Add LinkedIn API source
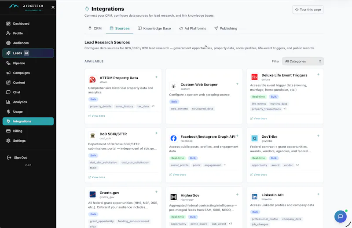This screenshot has width=352, height=228. [318, 194]
